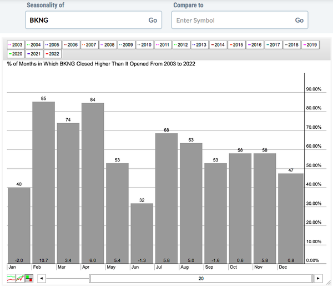Click the April bar labeled 84
The width and height of the screenshot is (333, 287).
(93, 183)
